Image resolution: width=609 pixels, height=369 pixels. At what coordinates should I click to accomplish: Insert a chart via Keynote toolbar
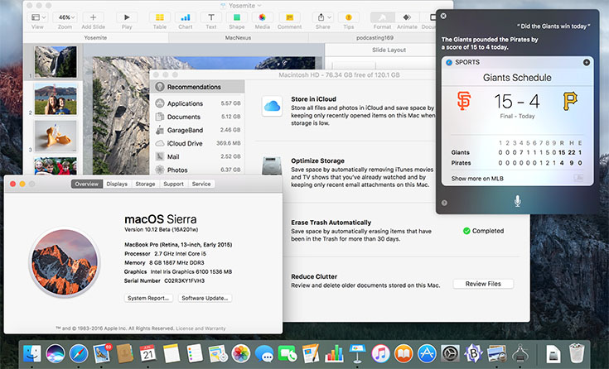pyautogui.click(x=186, y=17)
